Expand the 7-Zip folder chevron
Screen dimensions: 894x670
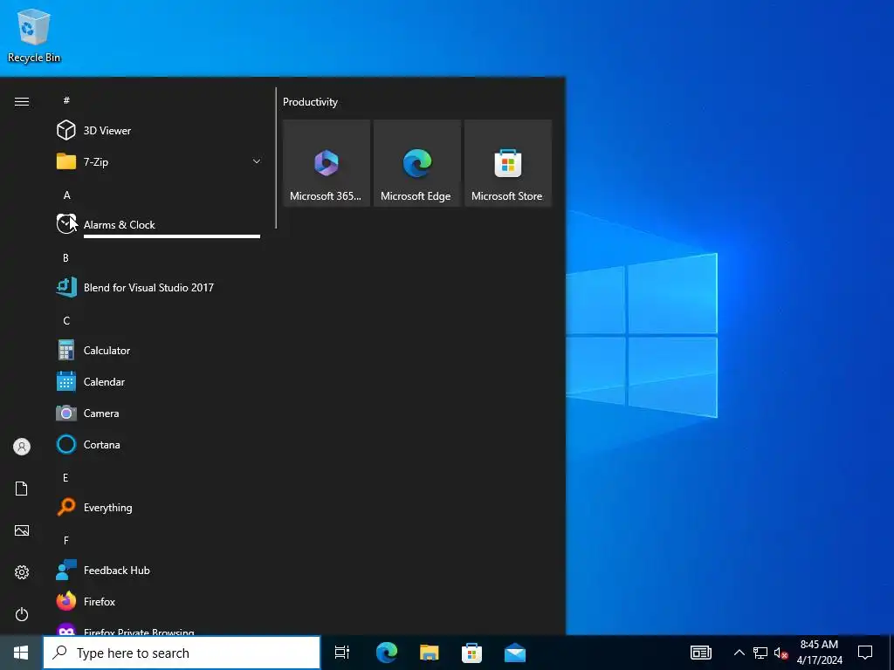257,161
